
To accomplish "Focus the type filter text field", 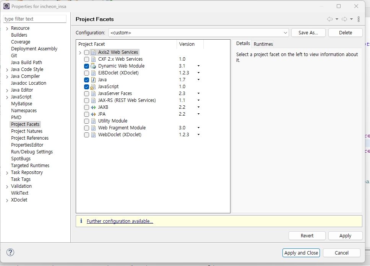I will pyautogui.click(x=35, y=19).
